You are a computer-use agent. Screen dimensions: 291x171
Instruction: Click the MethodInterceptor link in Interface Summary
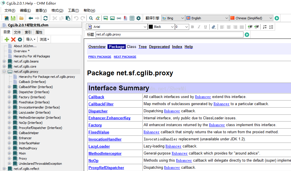pos(105,153)
